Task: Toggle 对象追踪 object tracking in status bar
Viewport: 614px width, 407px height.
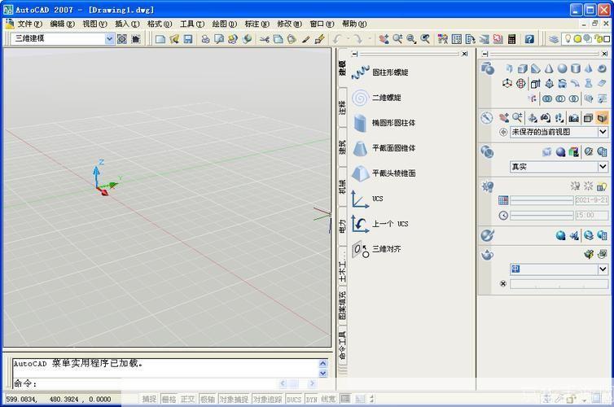Action: point(267,399)
